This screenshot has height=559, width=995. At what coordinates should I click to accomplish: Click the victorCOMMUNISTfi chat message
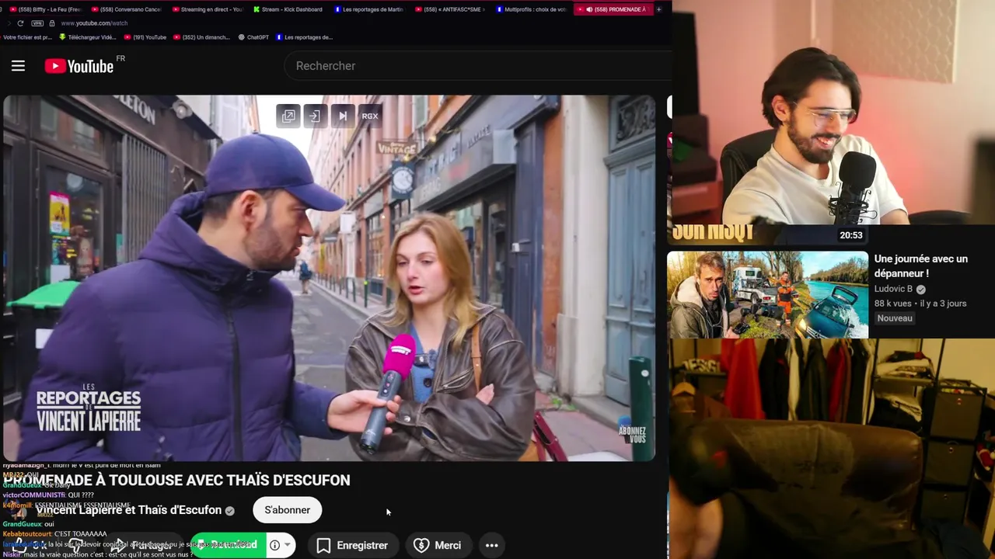pyautogui.click(x=48, y=495)
